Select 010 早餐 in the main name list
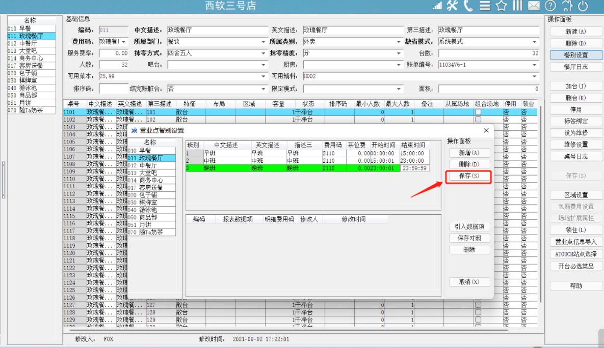The height and width of the screenshot is (348, 604). 31,28
